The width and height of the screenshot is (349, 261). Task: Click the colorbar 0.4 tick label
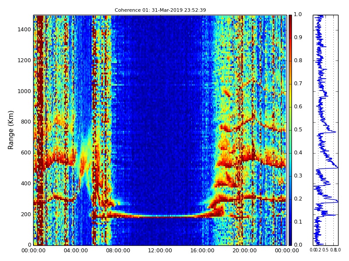point(298,153)
